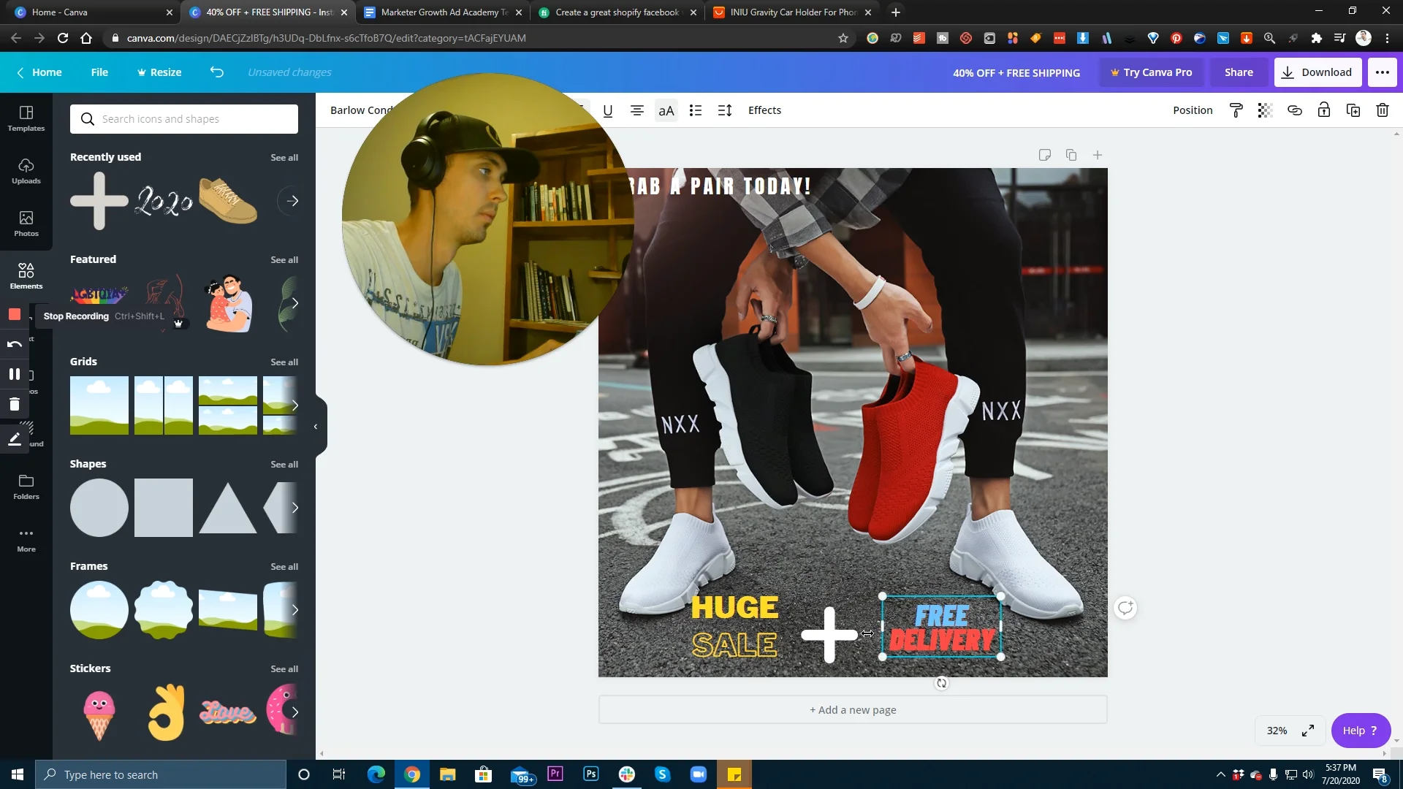Viewport: 1403px width, 789px height.
Task: Change text alignment
Action: (x=637, y=110)
